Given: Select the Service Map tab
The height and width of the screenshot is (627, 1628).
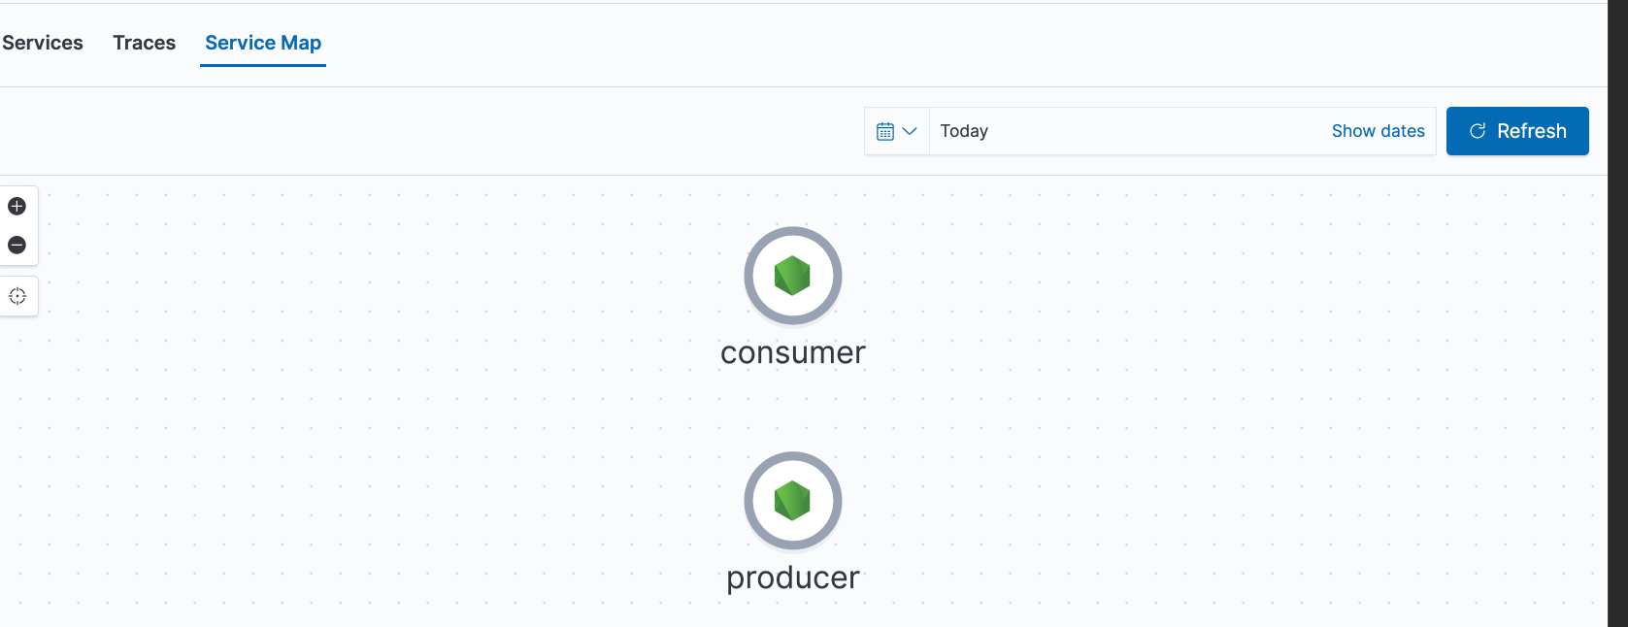Looking at the screenshot, I should (x=263, y=43).
